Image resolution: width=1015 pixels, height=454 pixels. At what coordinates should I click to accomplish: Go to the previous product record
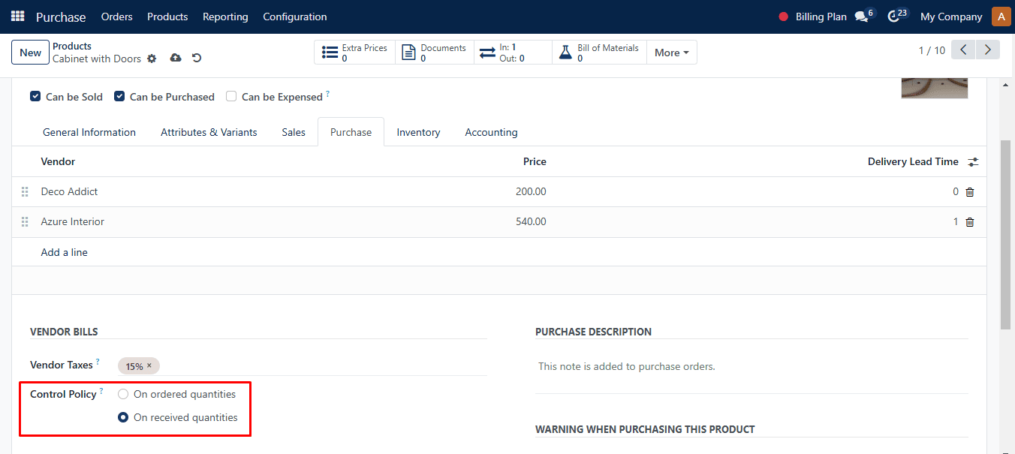pyautogui.click(x=963, y=50)
